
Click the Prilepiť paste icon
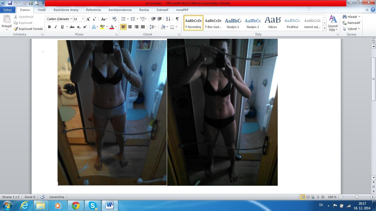7,20
